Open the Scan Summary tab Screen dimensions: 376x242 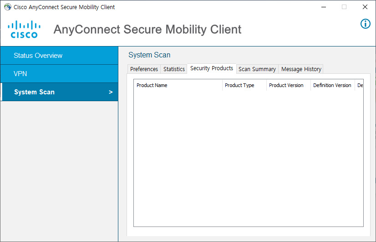tap(257, 69)
